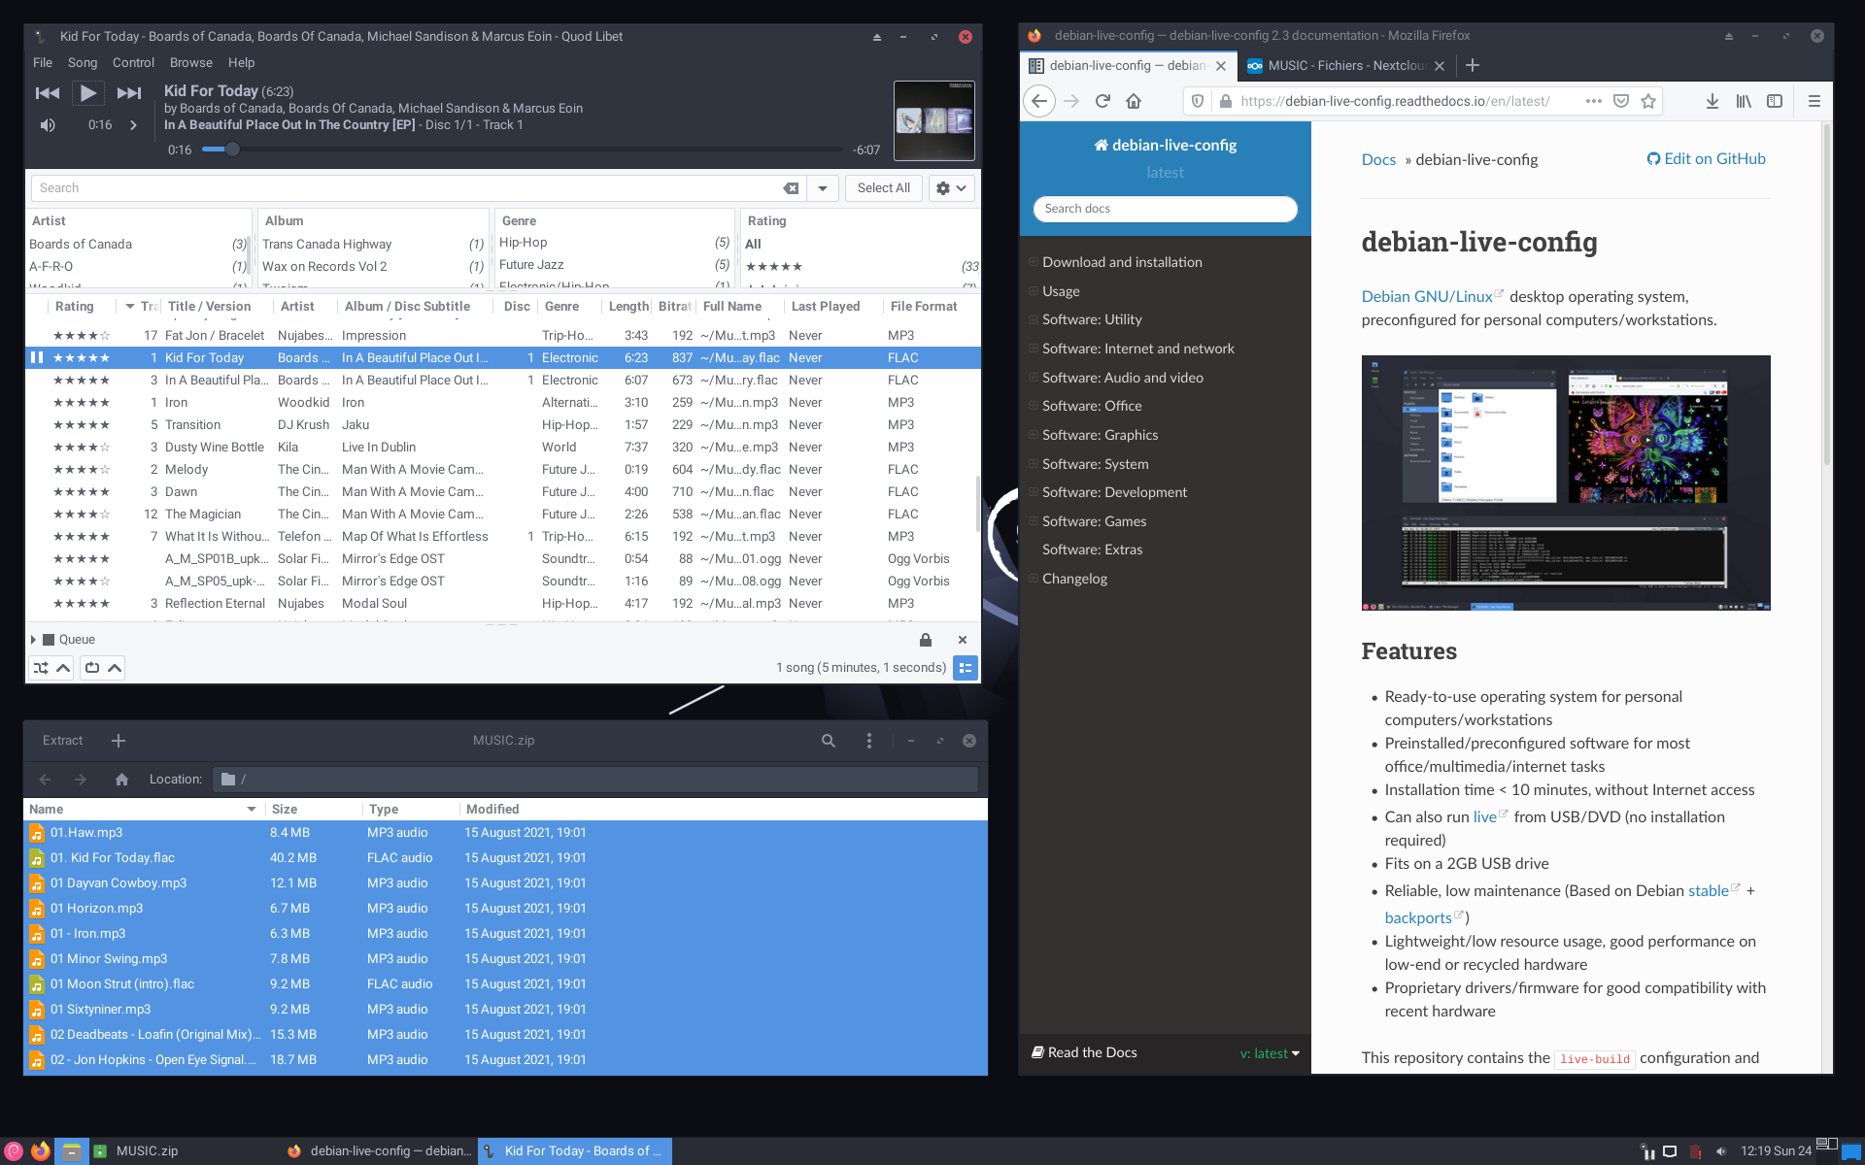
Task: Go to the archive home location
Action: (x=121, y=780)
